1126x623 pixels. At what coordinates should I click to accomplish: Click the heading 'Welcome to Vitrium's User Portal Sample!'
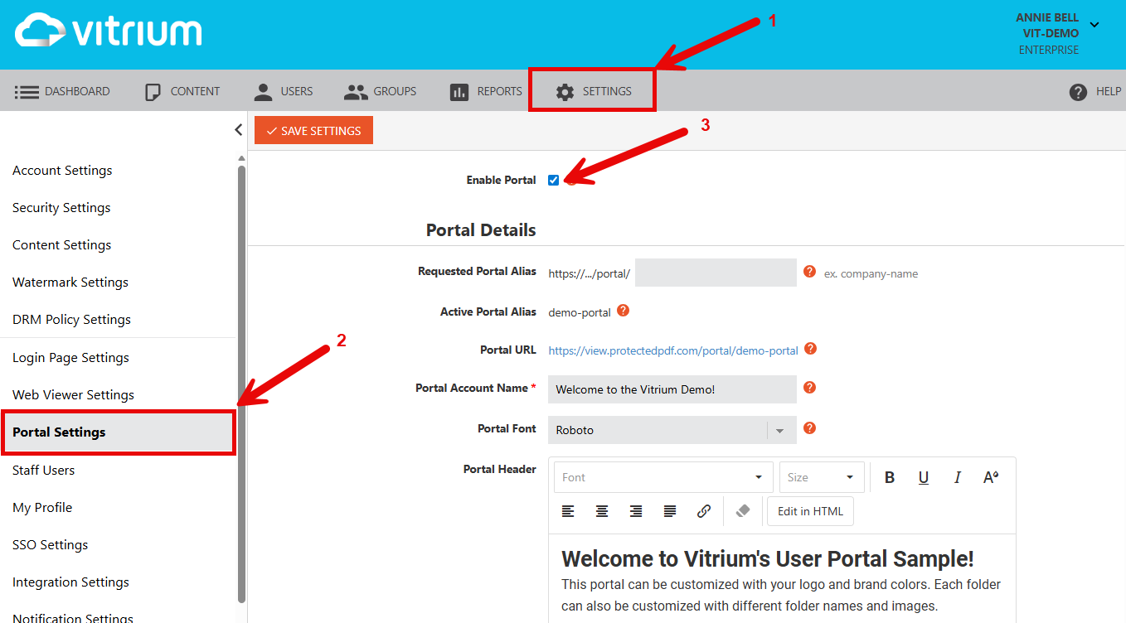point(768,559)
